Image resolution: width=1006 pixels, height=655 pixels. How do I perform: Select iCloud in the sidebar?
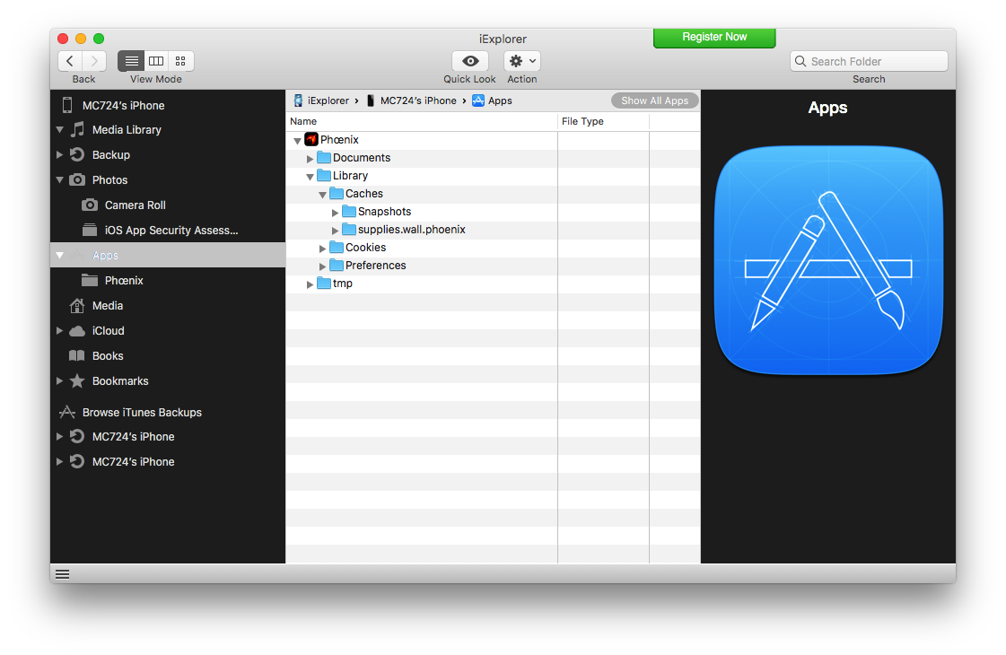pyautogui.click(x=108, y=331)
